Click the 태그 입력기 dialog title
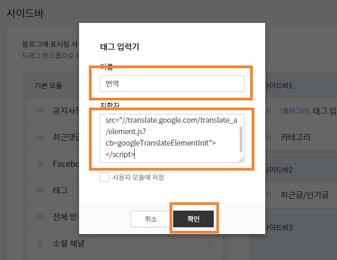 click(120, 47)
